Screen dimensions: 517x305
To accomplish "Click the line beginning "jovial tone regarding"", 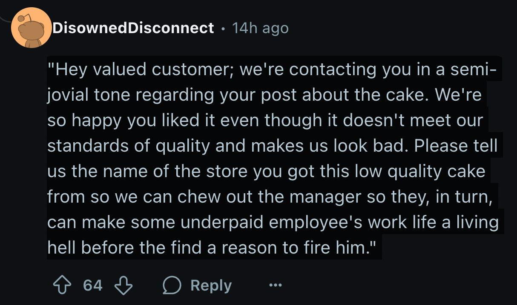I will (264, 95).
